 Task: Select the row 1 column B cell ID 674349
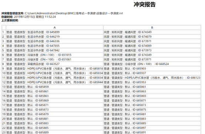tap(152, 32)
